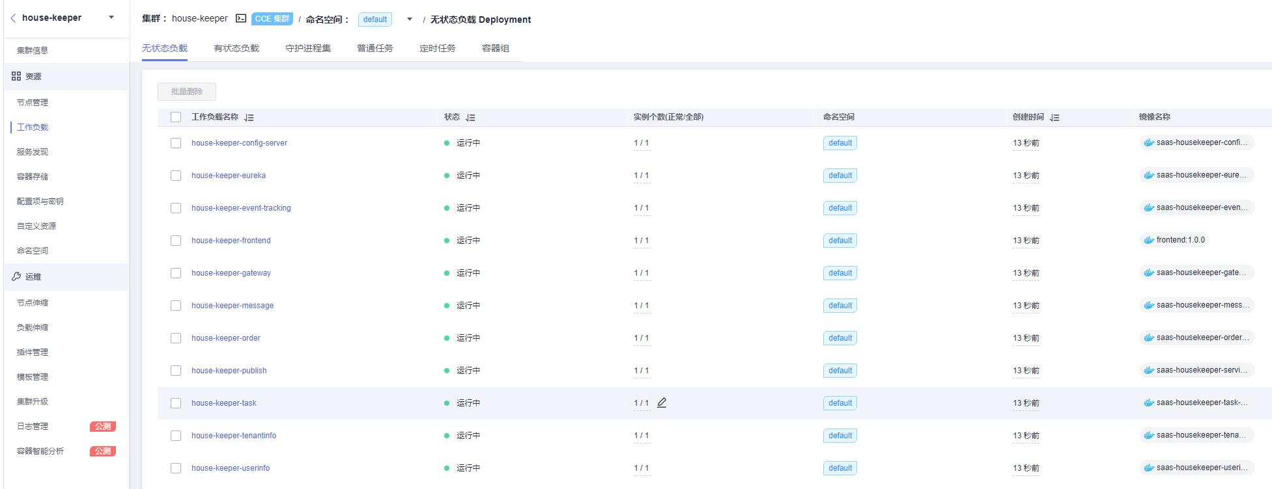Click Docker icon in house-keeper-config-server image

1149,142
